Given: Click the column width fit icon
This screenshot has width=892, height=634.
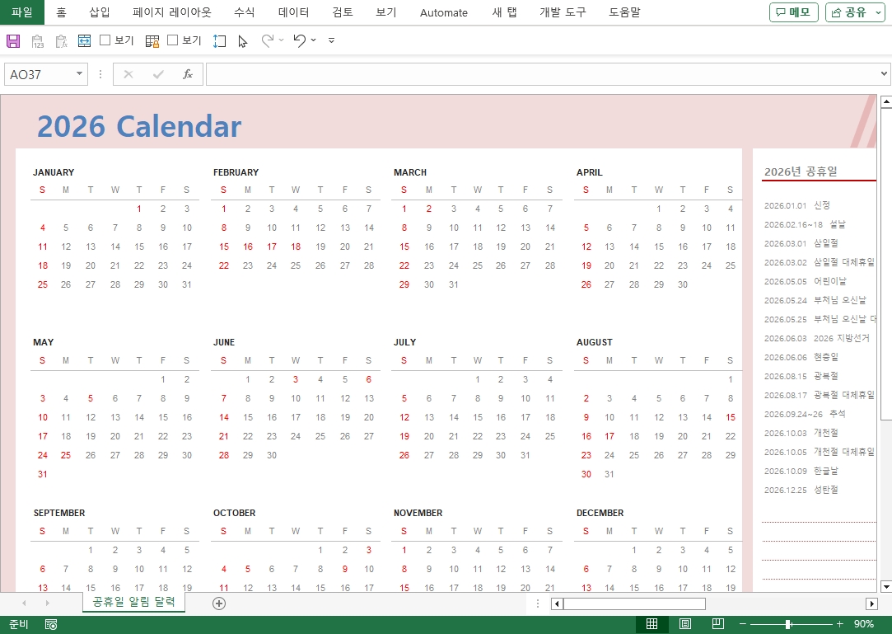Looking at the screenshot, I should (84, 40).
